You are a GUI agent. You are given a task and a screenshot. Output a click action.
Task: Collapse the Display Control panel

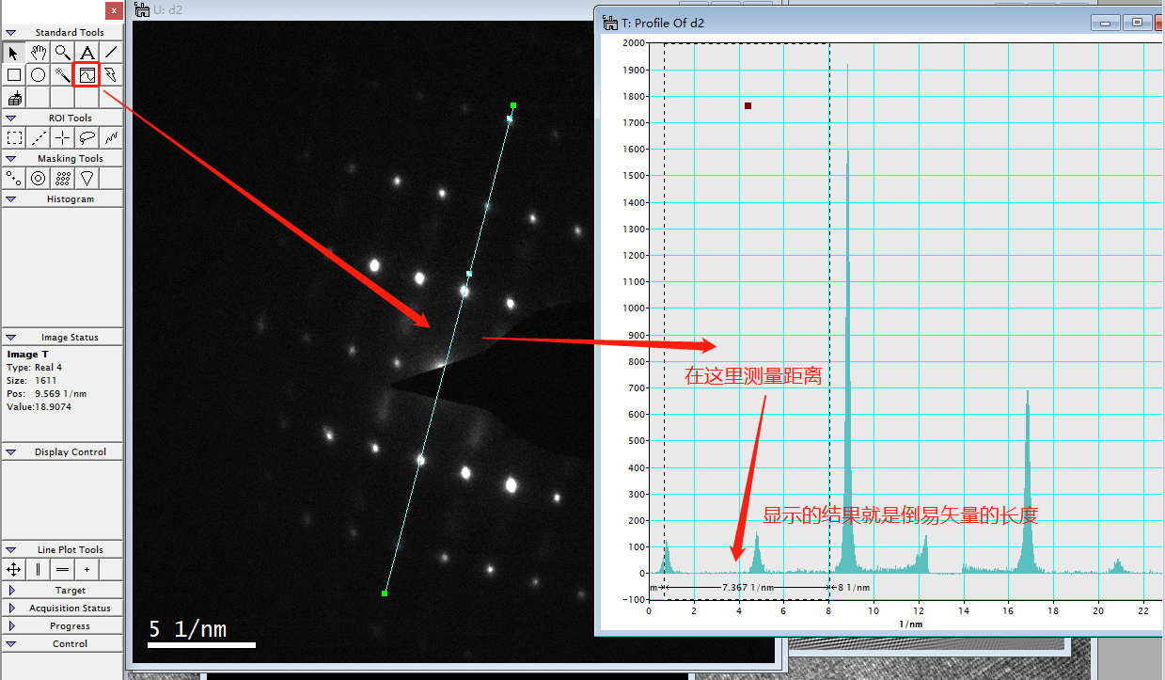coord(11,452)
